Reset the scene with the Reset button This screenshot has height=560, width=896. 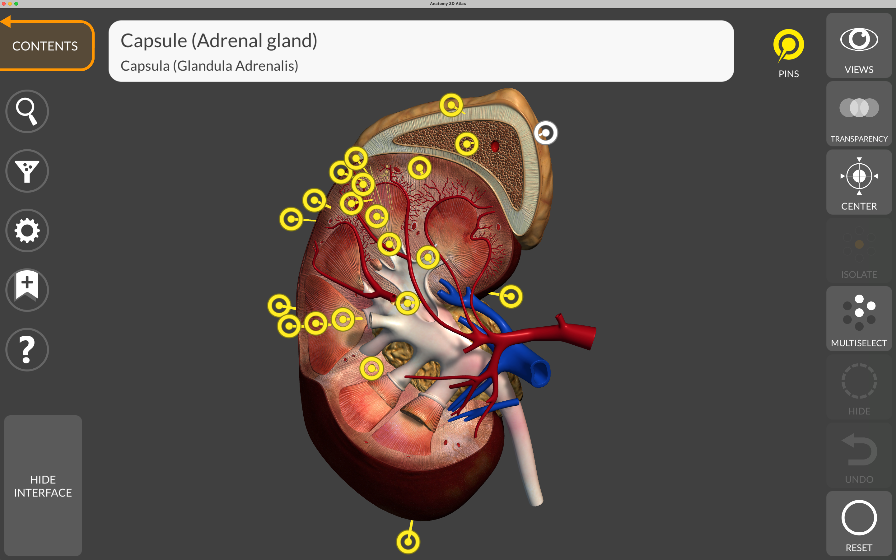pyautogui.click(x=859, y=524)
